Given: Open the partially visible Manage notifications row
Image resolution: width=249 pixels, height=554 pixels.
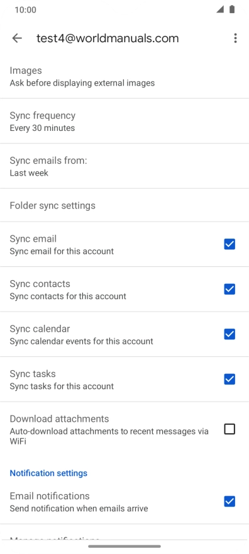Looking at the screenshot, I should pyautogui.click(x=124, y=532).
